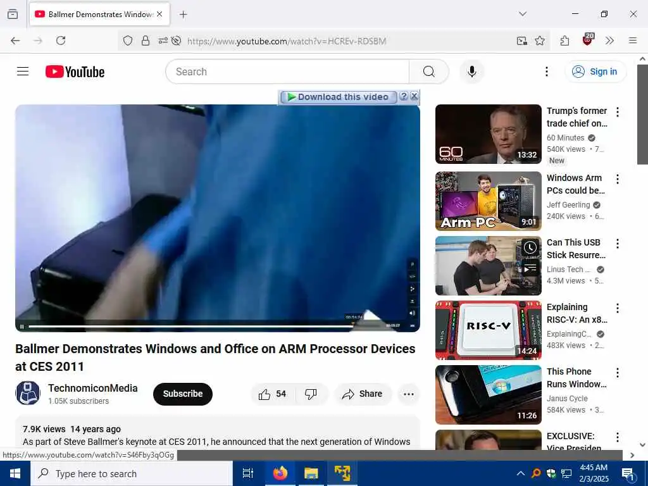648x486 pixels.
Task: Subscribe to TechnomiconMedia channel
Action: [x=183, y=394]
